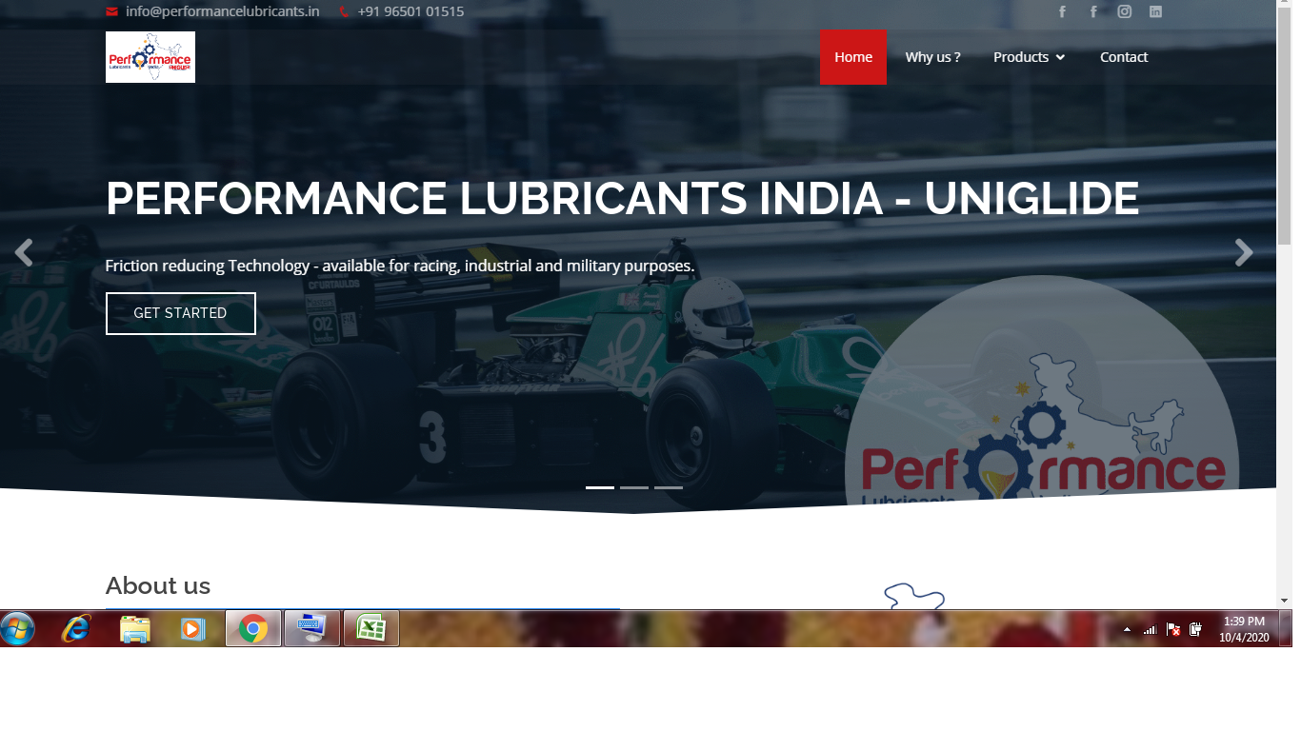The image size is (1301, 731).
Task: Advance to the next slide with the right arrow
Action: (x=1244, y=252)
